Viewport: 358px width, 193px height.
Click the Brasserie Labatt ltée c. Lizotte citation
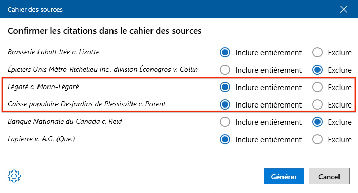click(53, 52)
